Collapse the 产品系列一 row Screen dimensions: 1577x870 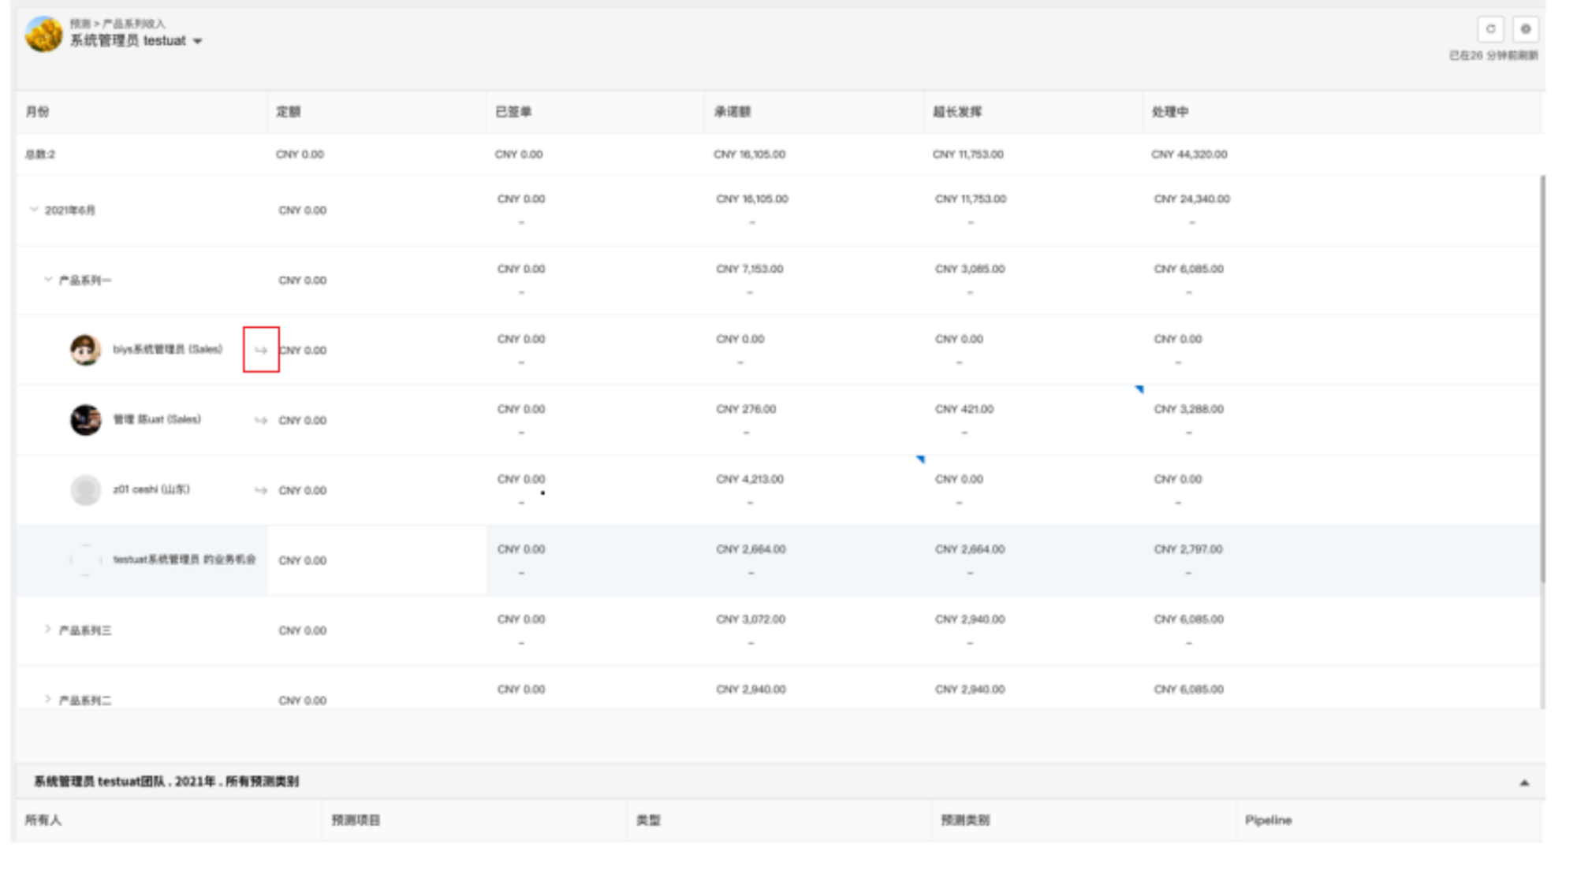[48, 280]
